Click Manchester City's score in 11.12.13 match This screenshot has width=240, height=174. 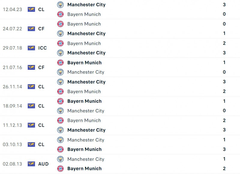coord(224,130)
